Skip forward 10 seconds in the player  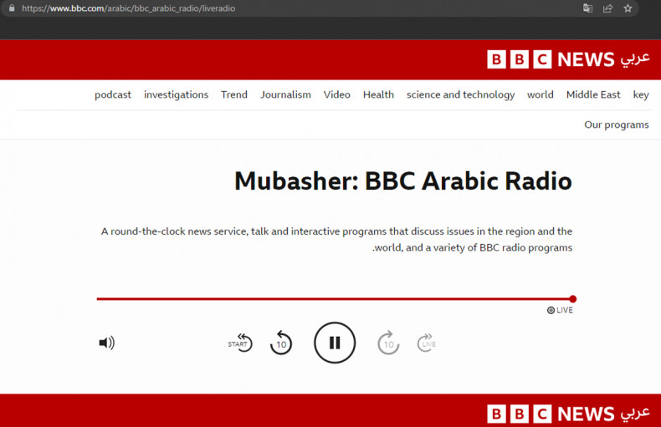click(388, 343)
